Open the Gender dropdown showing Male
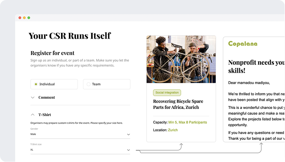 pyautogui.click(x=80, y=134)
